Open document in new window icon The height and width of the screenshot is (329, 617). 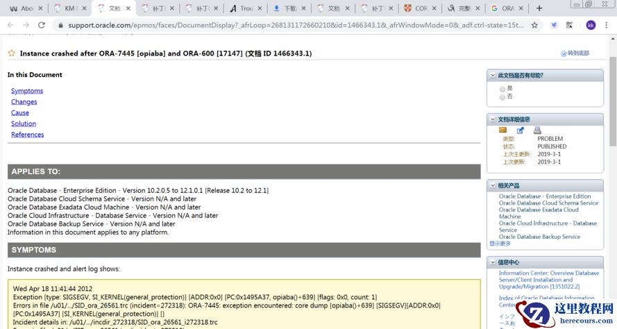click(x=521, y=130)
